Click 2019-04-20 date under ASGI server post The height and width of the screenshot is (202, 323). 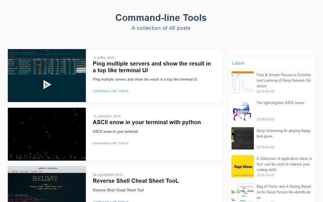pyautogui.click(x=265, y=119)
